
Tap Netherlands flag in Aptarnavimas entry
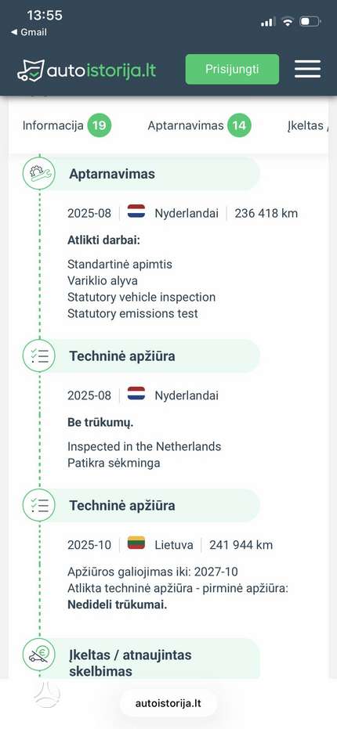136,211
